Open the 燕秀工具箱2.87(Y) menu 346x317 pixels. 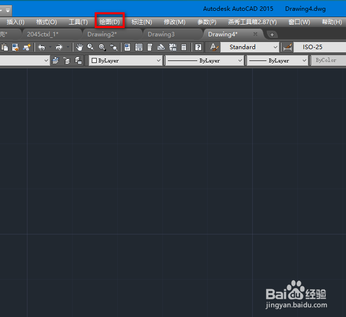pos(252,22)
